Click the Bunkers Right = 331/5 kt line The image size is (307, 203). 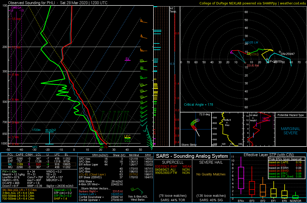(x=101, y=192)
